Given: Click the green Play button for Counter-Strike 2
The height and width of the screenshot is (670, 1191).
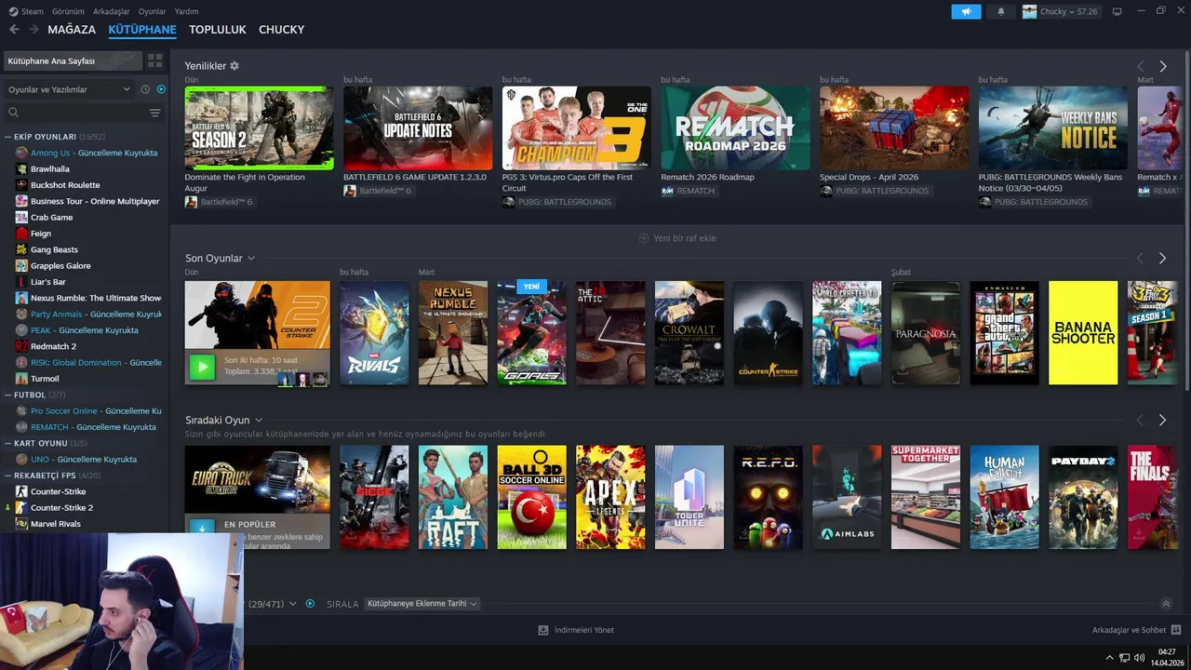Looking at the screenshot, I should coord(202,366).
